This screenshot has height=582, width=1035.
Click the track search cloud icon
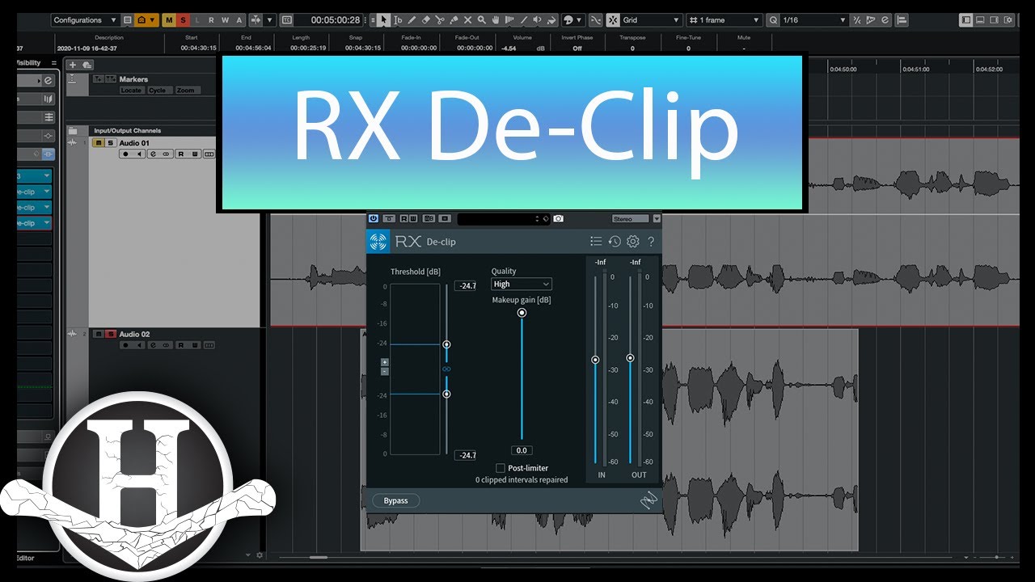(x=87, y=65)
